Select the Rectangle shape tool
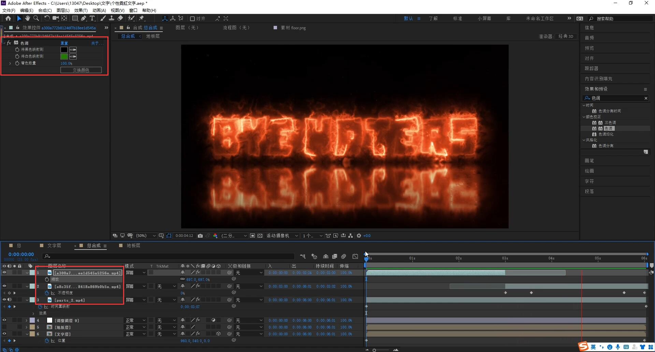This screenshot has height=352, width=655. pyautogui.click(x=75, y=18)
